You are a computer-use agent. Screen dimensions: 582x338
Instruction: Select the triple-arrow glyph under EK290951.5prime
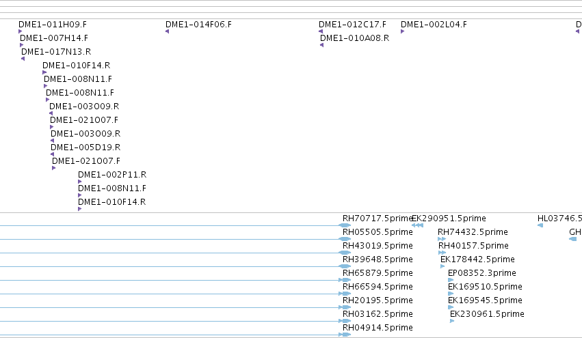418,225
